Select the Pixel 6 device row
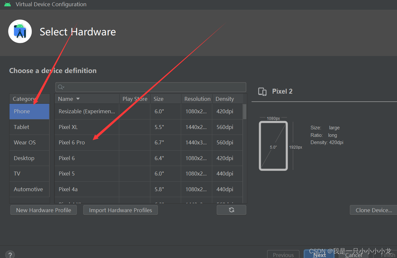This screenshot has height=258, width=397. pyautogui.click(x=149, y=158)
